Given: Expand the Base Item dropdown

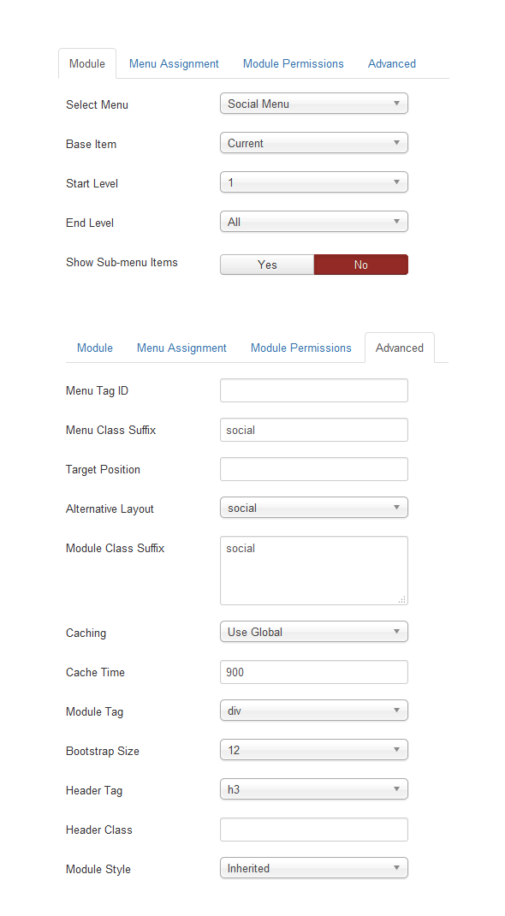Looking at the screenshot, I should pos(314,143).
